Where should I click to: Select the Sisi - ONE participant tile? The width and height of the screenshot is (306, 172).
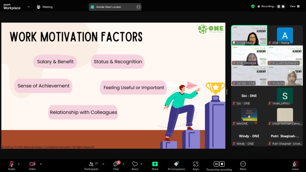(x=249, y=96)
